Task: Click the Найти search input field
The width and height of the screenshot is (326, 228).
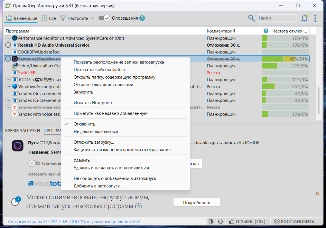Action: [x=277, y=18]
